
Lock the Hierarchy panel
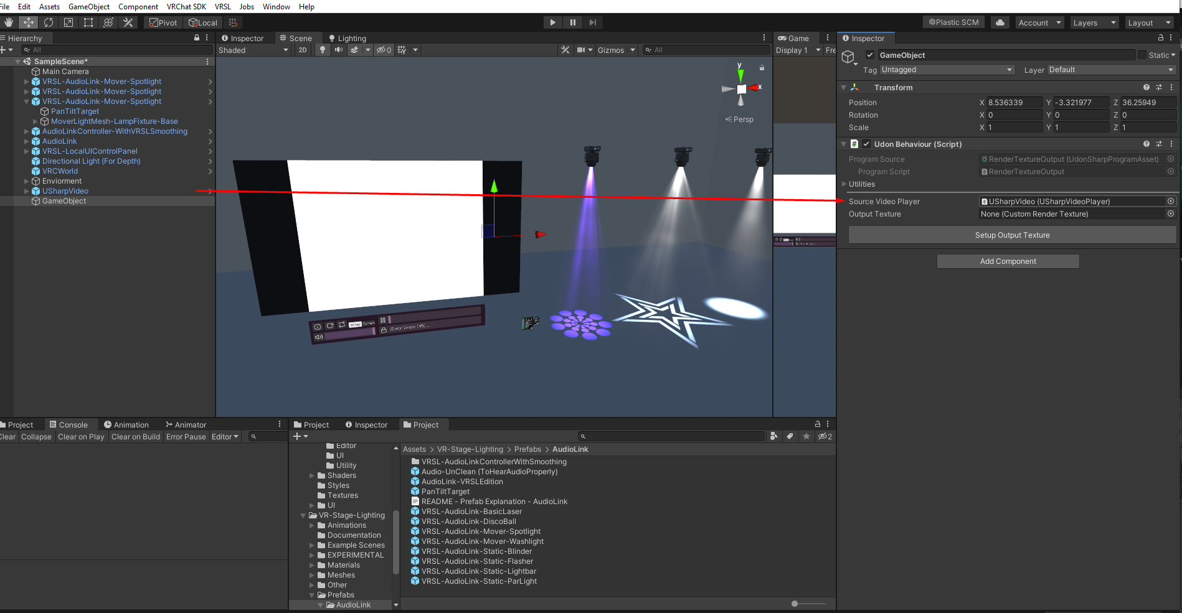(197, 38)
